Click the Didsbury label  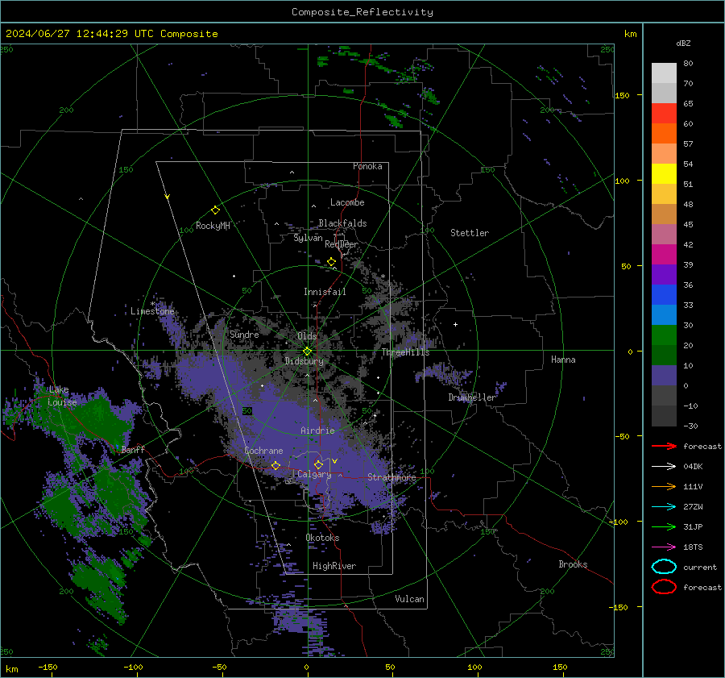(x=304, y=361)
